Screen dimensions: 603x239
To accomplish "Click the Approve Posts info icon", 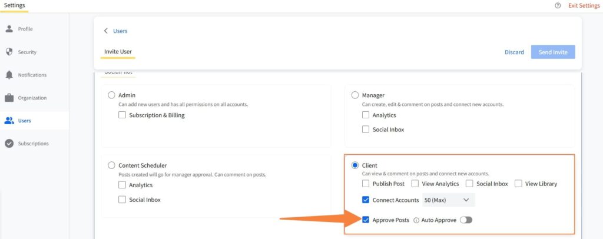I will click(416, 220).
